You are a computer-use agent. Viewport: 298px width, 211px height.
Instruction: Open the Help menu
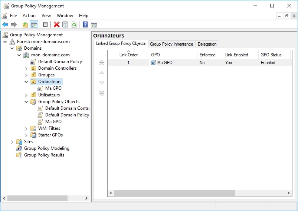click(x=83, y=16)
